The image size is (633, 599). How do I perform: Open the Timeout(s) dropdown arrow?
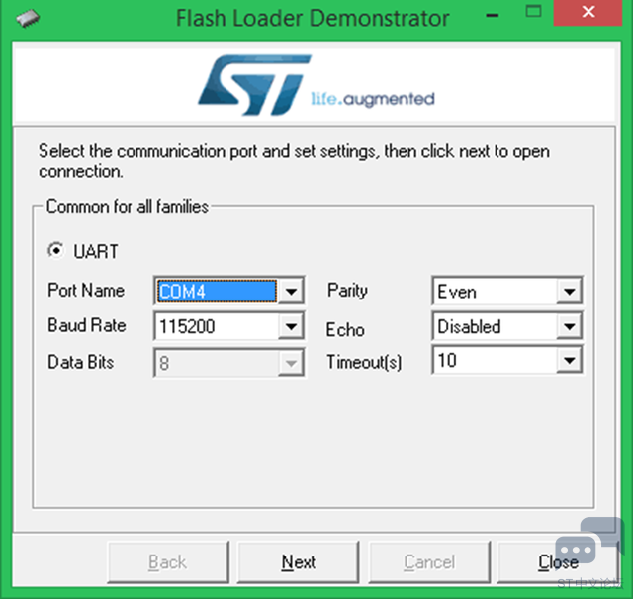(x=570, y=360)
